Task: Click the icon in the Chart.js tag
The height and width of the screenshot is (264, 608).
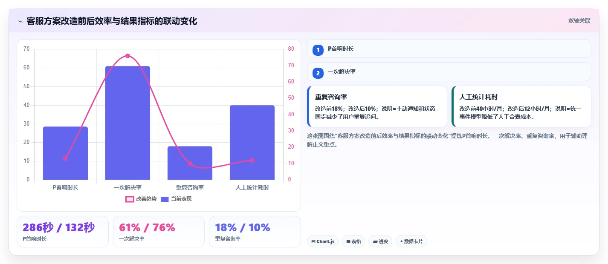Action: coord(313,242)
